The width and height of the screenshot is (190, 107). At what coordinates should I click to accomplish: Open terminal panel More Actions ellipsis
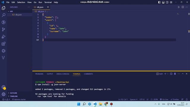click(179, 74)
